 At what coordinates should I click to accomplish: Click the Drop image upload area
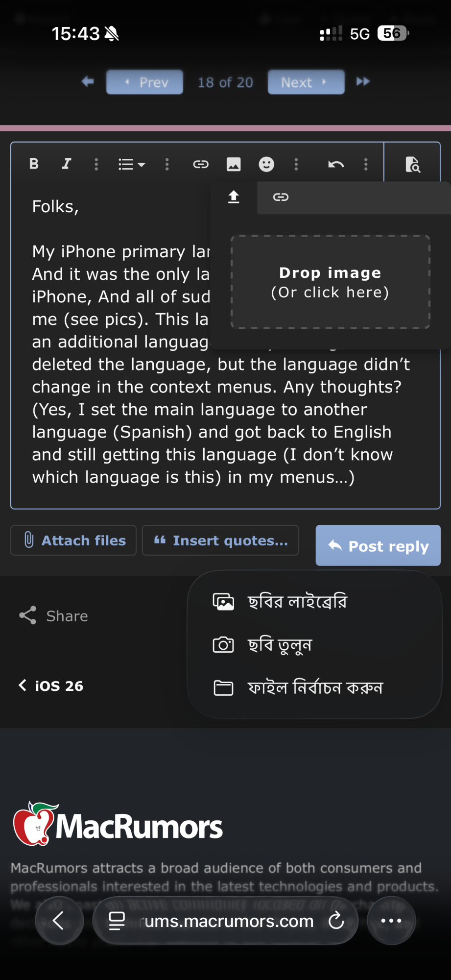330,282
